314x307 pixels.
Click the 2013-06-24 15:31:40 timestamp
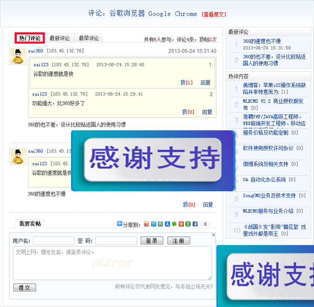192,51
